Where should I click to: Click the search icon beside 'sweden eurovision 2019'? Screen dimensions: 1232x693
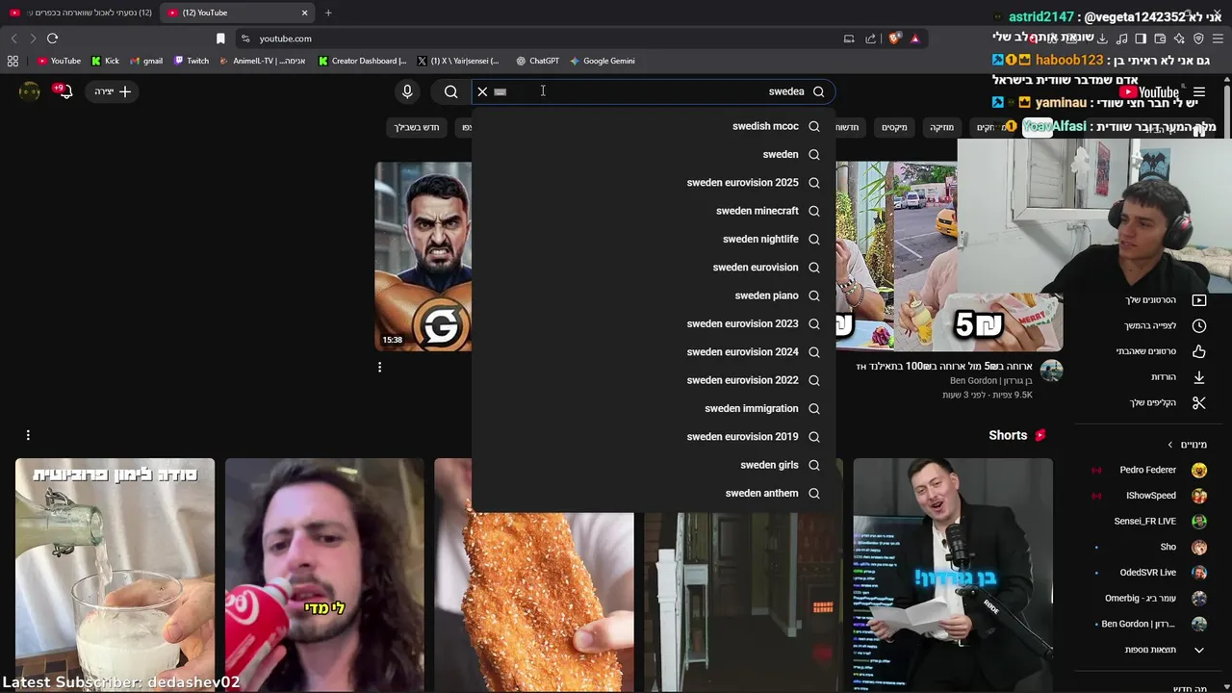814,437
